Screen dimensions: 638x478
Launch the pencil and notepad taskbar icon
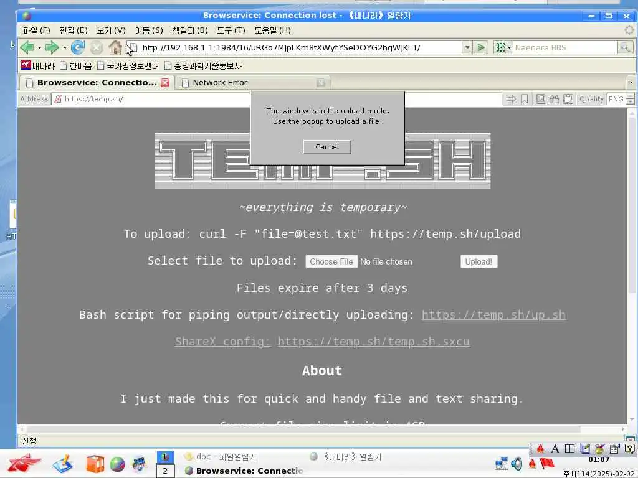click(63, 463)
